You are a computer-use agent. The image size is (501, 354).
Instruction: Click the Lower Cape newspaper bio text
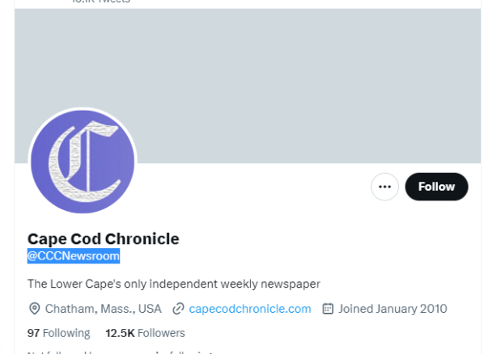pyautogui.click(x=174, y=284)
